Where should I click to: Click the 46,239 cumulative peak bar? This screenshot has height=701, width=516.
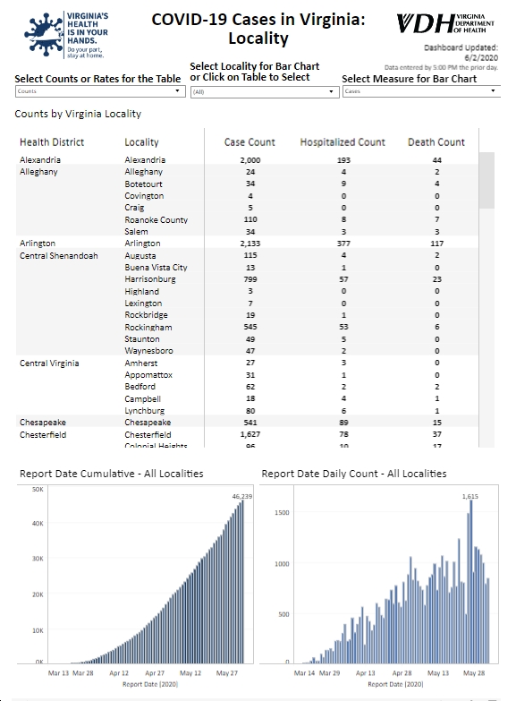click(x=242, y=581)
